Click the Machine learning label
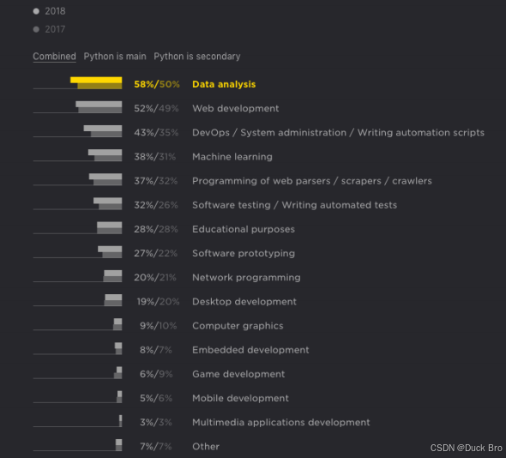Image resolution: width=506 pixels, height=458 pixels. coord(232,157)
